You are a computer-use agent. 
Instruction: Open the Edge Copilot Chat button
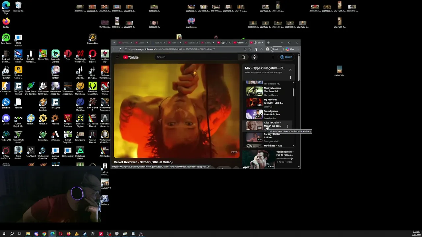[290, 49]
